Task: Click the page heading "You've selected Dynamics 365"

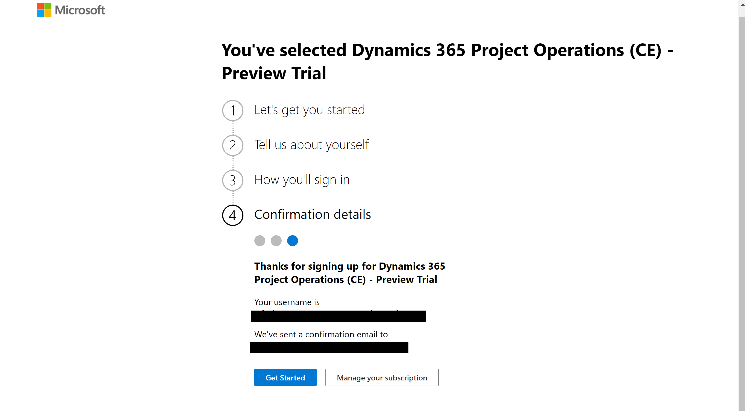Action: [447, 61]
